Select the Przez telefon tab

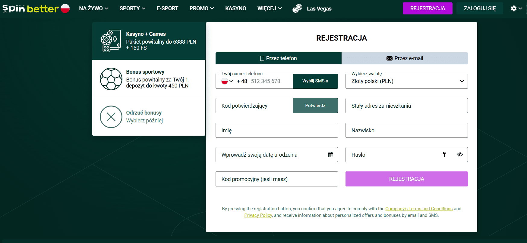pos(278,58)
